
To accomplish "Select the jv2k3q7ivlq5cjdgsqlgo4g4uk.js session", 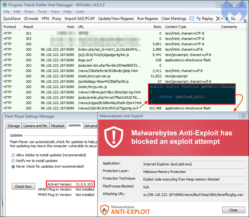I will [124, 55].
